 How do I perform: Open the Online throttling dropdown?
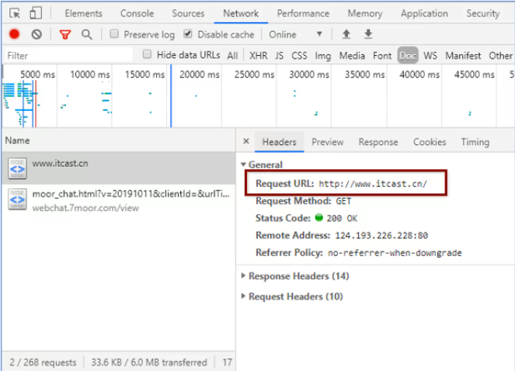click(295, 34)
